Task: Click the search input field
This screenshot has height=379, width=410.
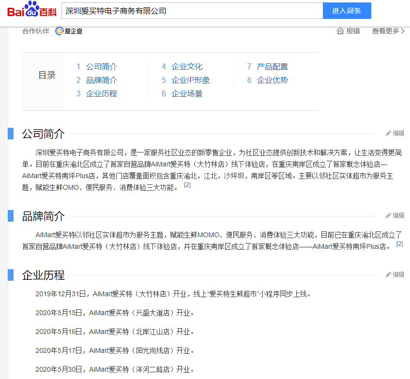Action: (192, 11)
